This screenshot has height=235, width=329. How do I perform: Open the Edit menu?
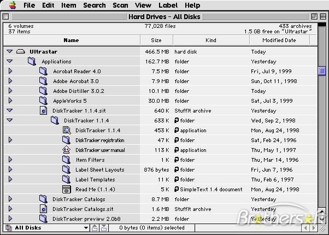(48, 5)
